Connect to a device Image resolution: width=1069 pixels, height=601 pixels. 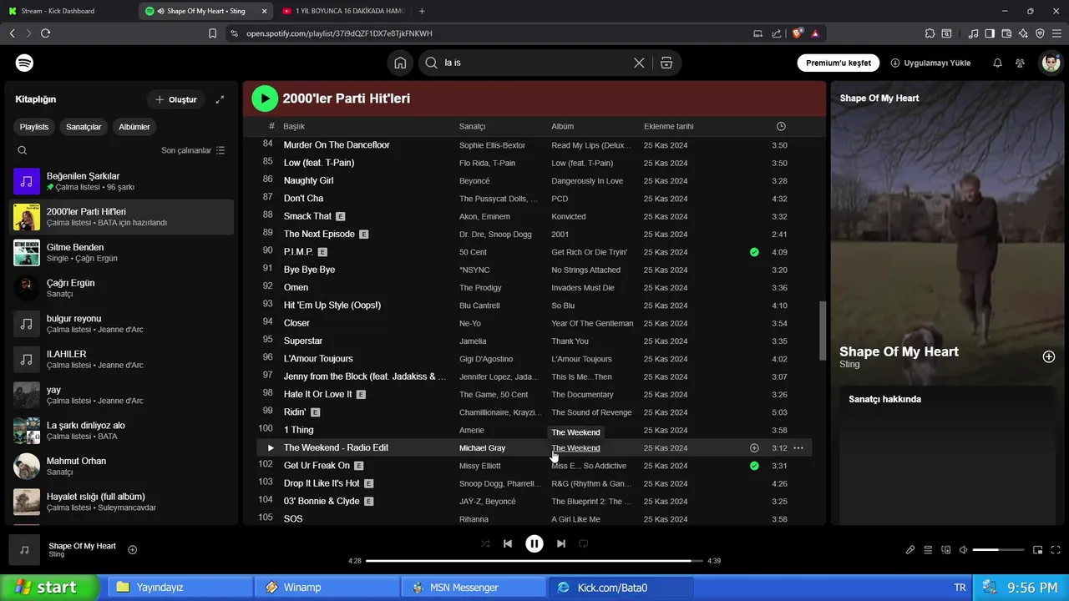pos(946,550)
